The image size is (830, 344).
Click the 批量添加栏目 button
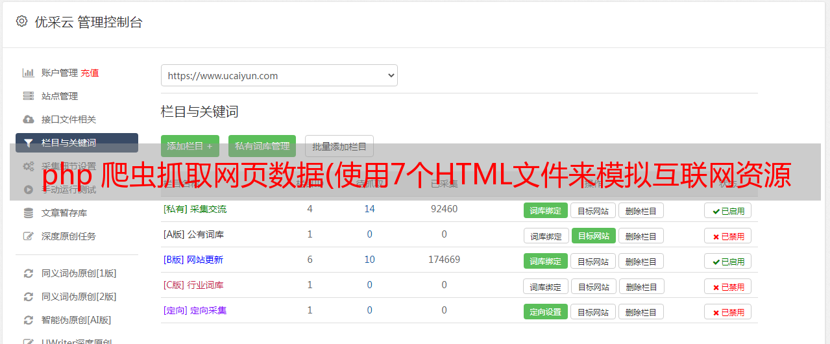pyautogui.click(x=339, y=146)
